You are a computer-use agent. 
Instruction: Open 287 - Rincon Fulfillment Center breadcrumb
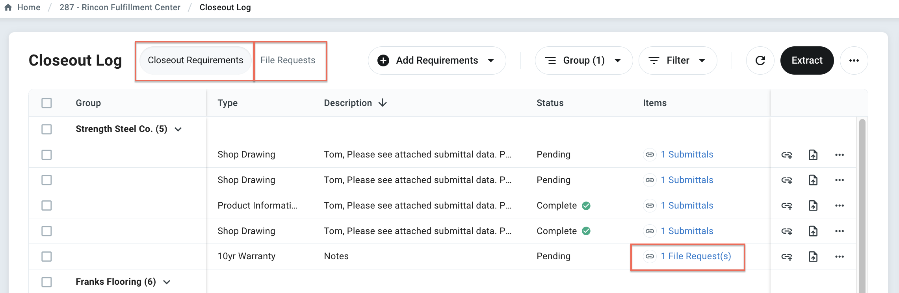click(120, 7)
